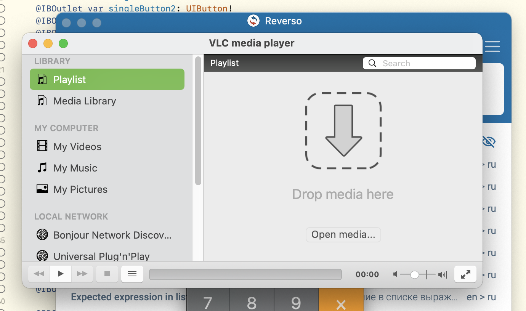Open the hamburger menu in Reverso window
Screen dimensions: 526x311
492,46
